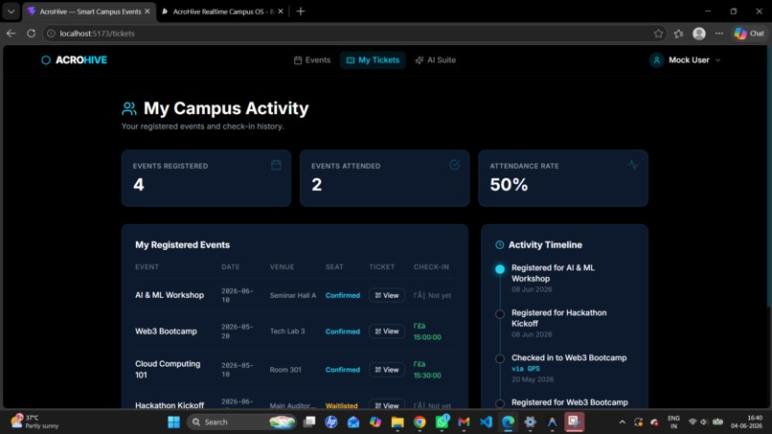Refresh the current page

(x=31, y=34)
